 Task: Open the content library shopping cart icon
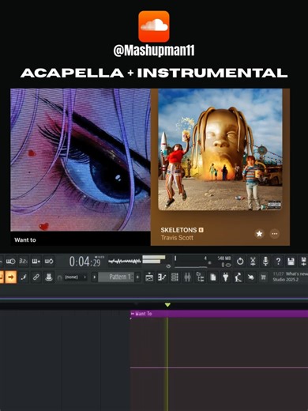point(264,277)
